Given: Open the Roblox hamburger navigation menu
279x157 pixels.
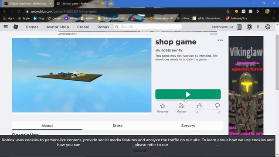Looking at the screenshot, I should (6, 27).
